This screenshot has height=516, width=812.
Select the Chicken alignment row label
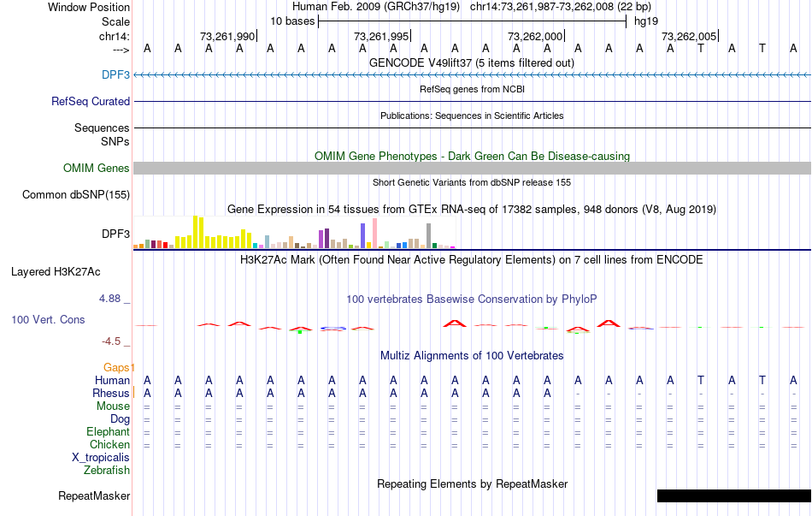109,444
